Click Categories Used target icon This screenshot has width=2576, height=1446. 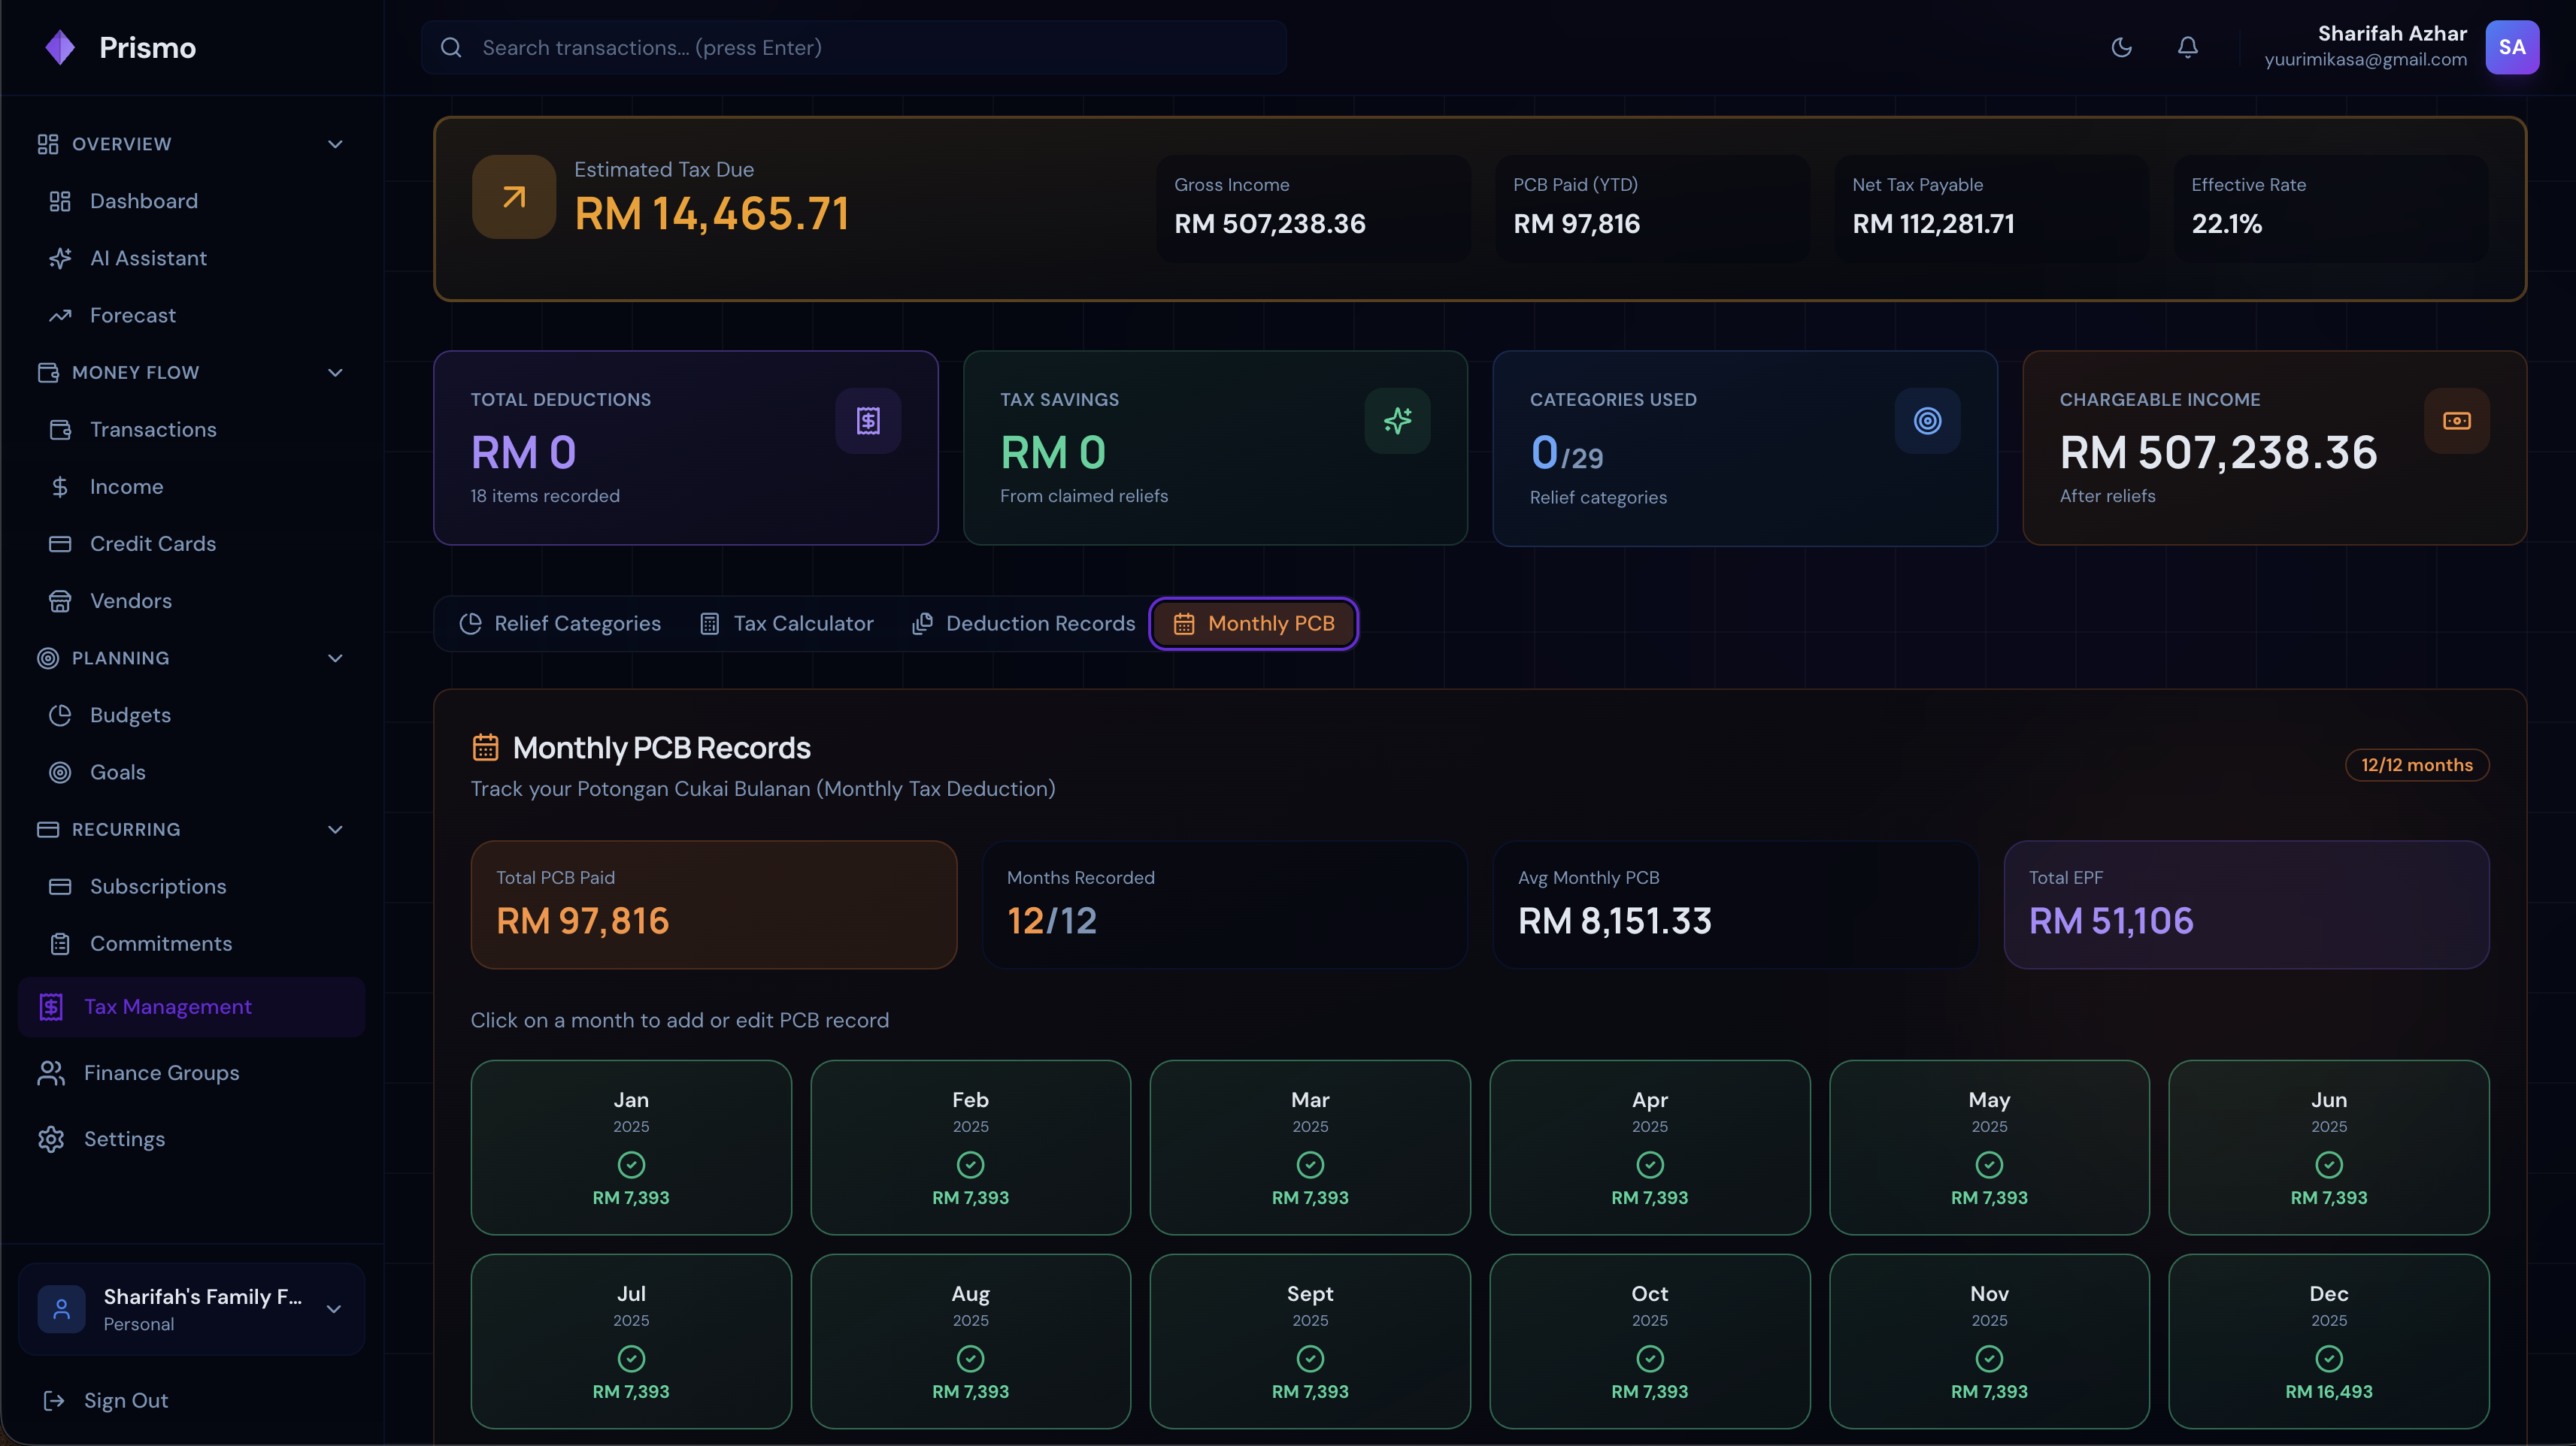1926,421
